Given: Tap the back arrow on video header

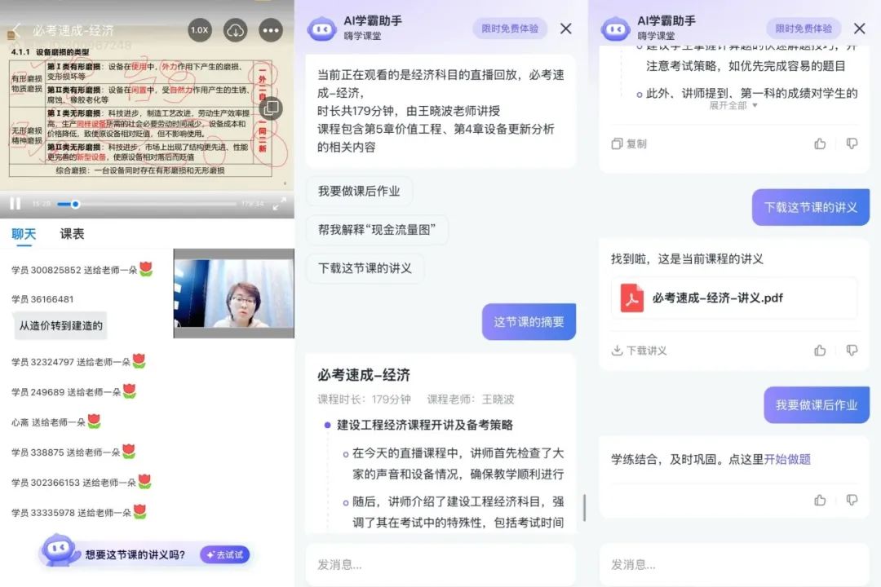Looking at the screenshot, I should point(15,30).
